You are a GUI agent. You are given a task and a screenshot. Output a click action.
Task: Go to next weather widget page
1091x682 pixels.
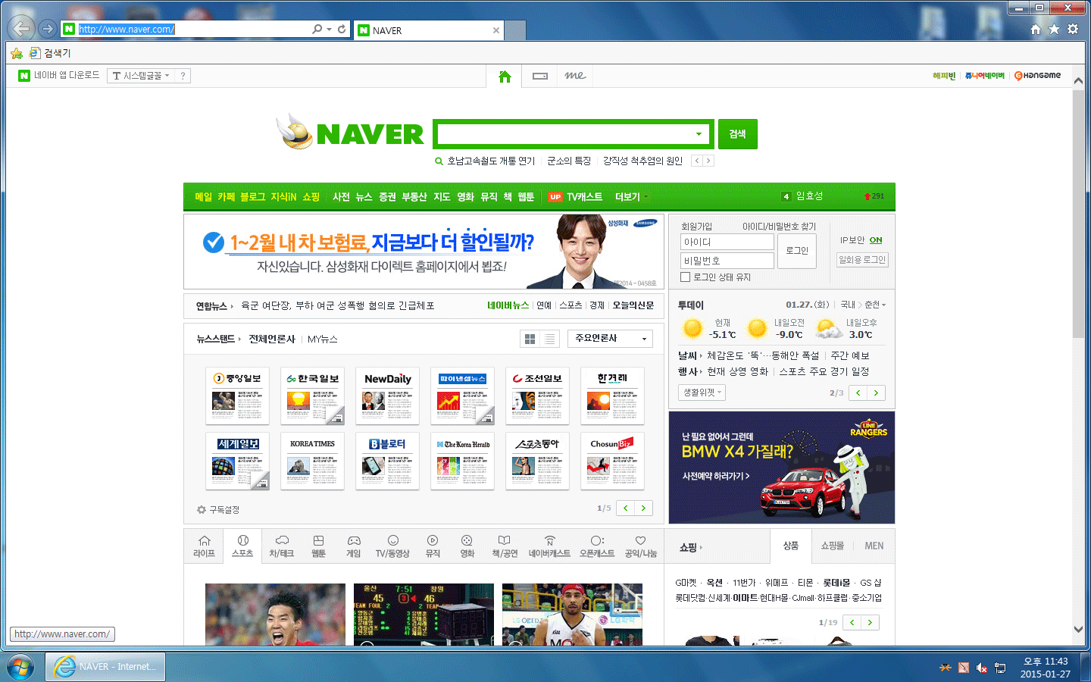click(876, 393)
